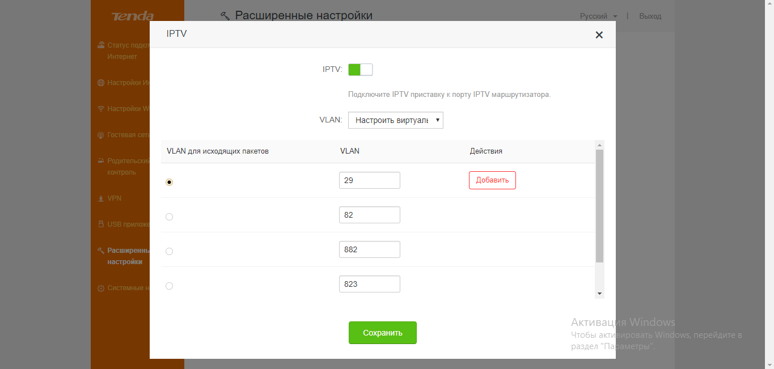The width and height of the screenshot is (774, 369).
Task: Click the guest network icon
Action: [101, 135]
